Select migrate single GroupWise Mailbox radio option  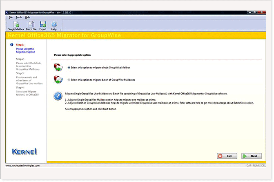[x=69, y=68]
